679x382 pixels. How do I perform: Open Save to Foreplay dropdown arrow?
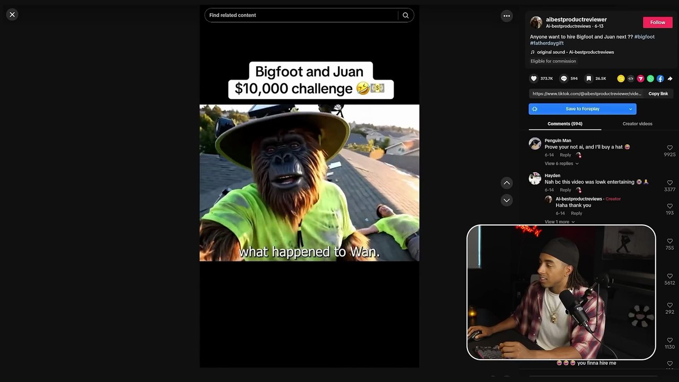[630, 109]
